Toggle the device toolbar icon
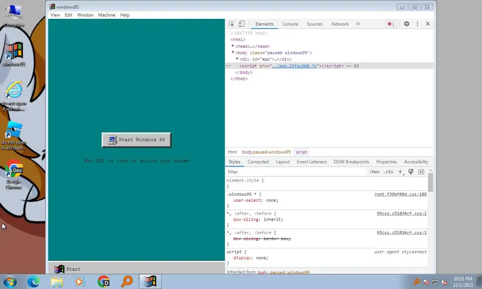 click(x=241, y=24)
